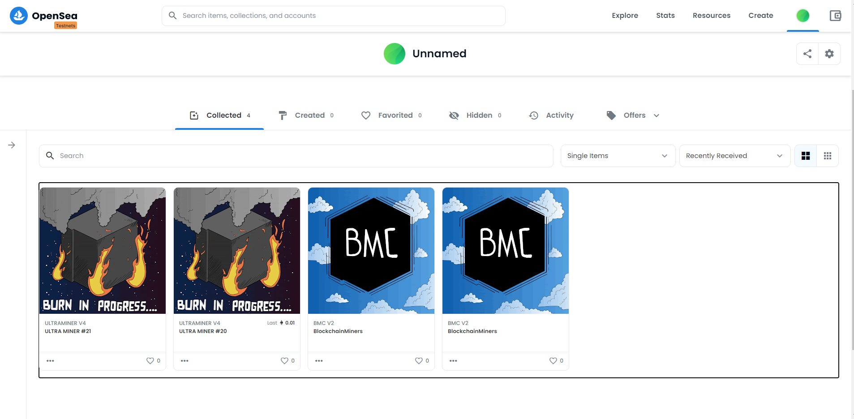
Task: Open the third card BMC thumbnail
Action: point(371,251)
